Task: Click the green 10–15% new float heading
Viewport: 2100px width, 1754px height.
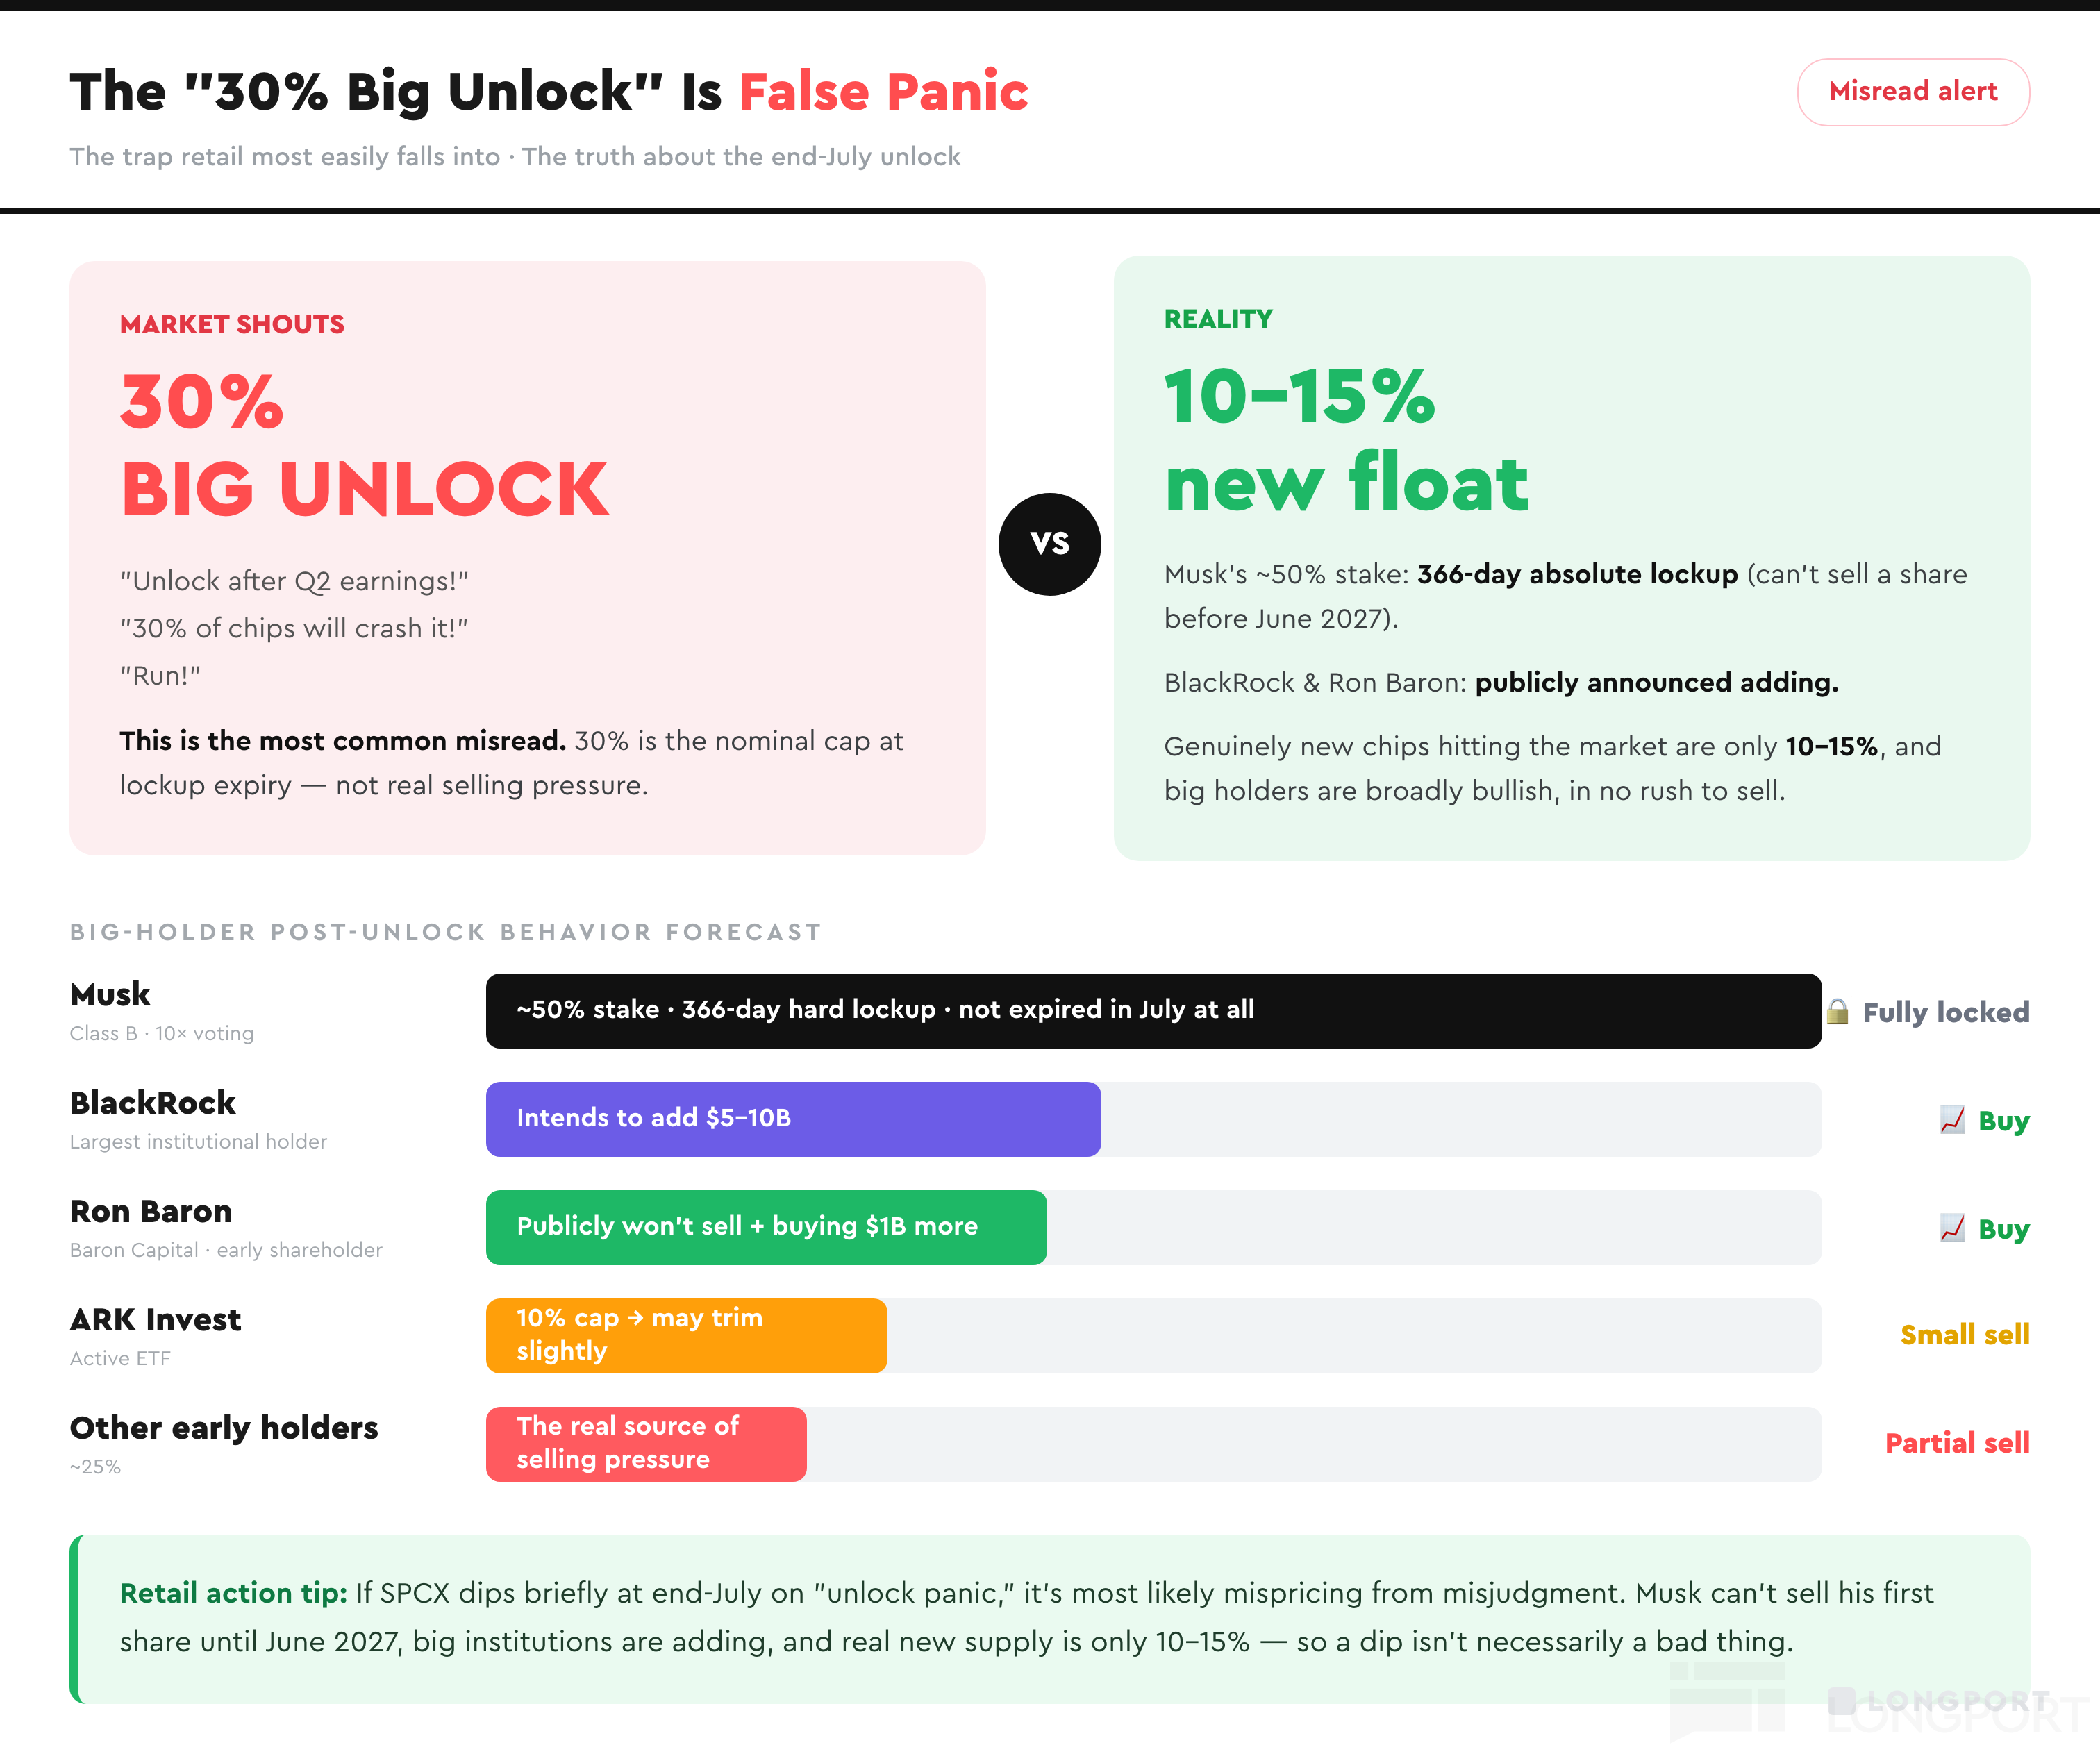Action: tap(1346, 439)
